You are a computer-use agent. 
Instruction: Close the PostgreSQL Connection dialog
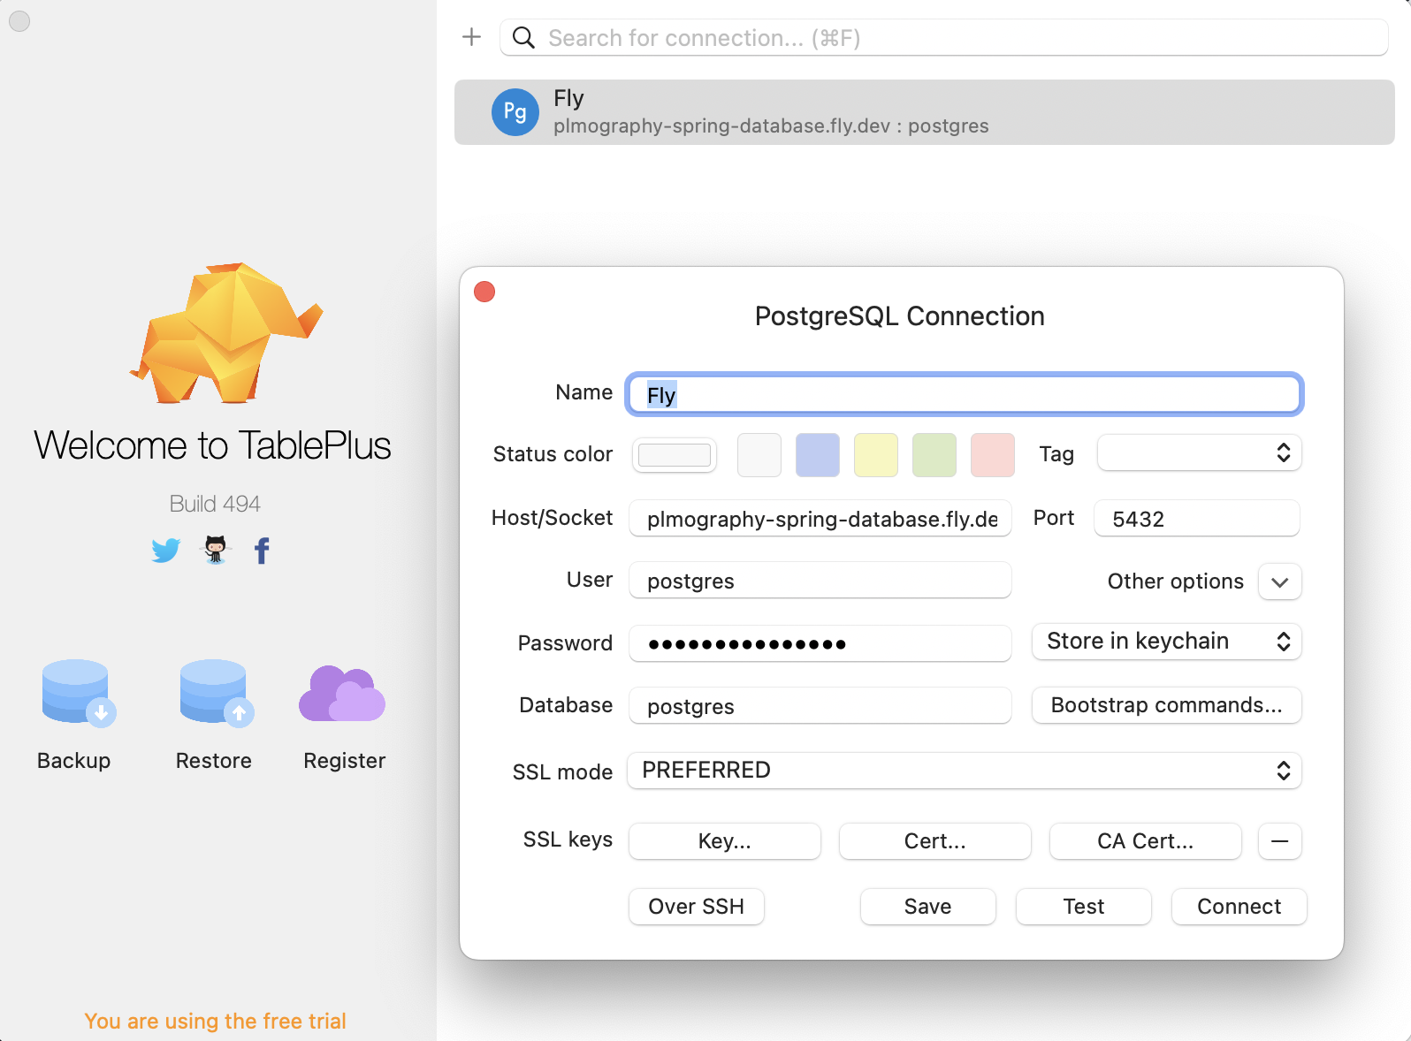(x=484, y=292)
